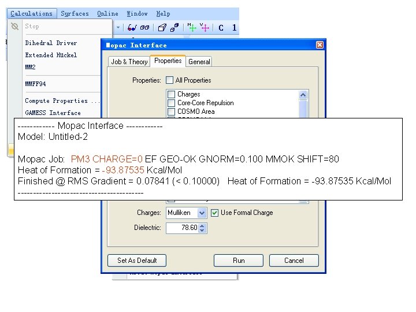The width and height of the screenshot is (416, 312).
Task: Click the red-blue 3D glasses stereo icon
Action: pos(132,28)
